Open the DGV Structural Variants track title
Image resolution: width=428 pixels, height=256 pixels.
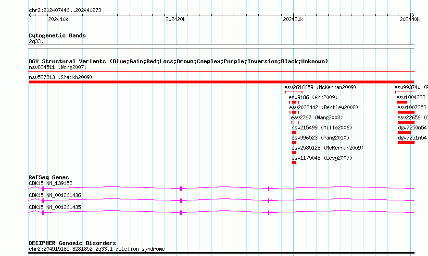[x=178, y=61]
